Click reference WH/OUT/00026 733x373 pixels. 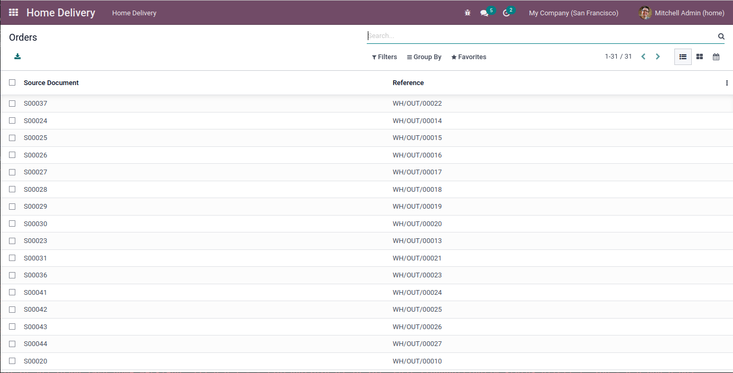click(417, 327)
